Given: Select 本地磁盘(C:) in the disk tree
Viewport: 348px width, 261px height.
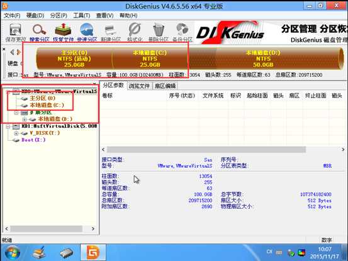Looking at the screenshot, I should coord(47,105).
